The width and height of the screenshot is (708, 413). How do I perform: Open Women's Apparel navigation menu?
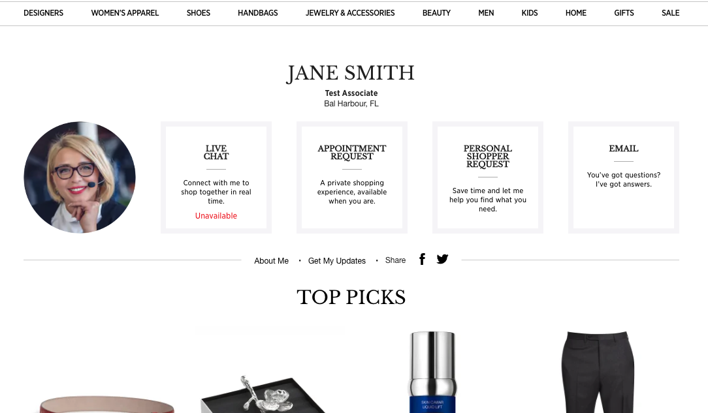(x=125, y=13)
